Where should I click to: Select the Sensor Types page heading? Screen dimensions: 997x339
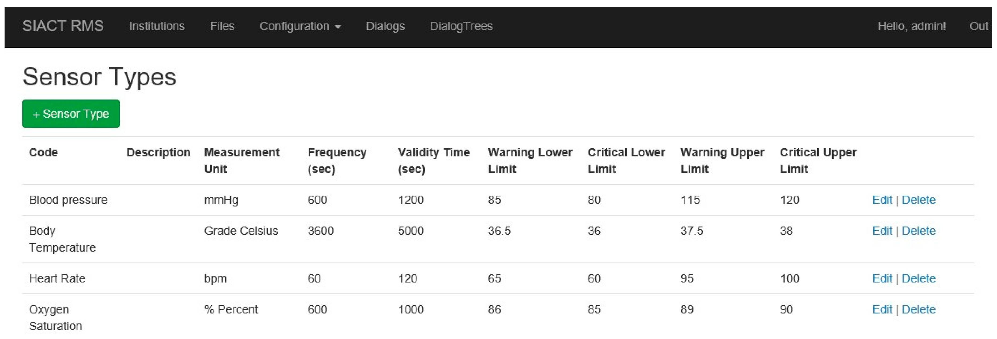click(x=99, y=77)
